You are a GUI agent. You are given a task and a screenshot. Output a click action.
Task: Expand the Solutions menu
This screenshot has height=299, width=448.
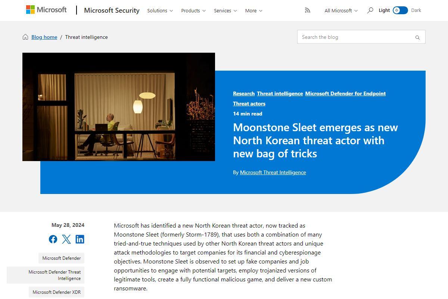(x=160, y=10)
